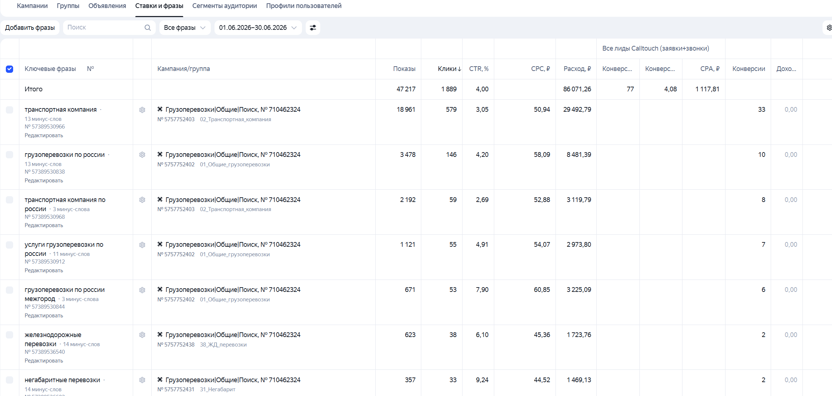Open gear for 'негабаритные перевозки' row

point(142,380)
